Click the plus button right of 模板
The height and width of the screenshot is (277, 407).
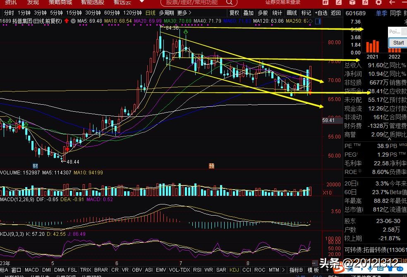327,270
